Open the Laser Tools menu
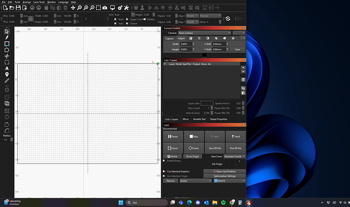The width and height of the screenshot is (350, 207). coord(39,2)
